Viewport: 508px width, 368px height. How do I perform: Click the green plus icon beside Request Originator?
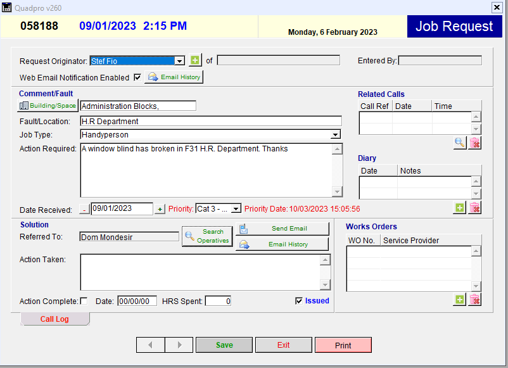point(195,61)
